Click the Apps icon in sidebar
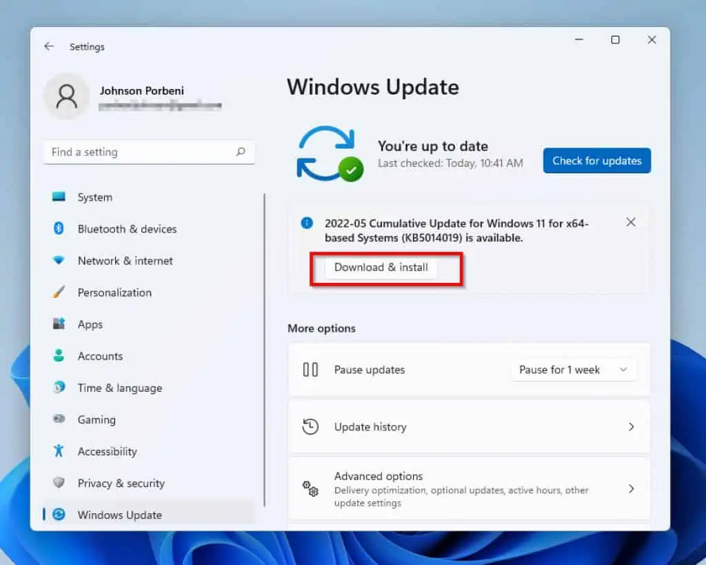The width and height of the screenshot is (706, 565). click(59, 324)
